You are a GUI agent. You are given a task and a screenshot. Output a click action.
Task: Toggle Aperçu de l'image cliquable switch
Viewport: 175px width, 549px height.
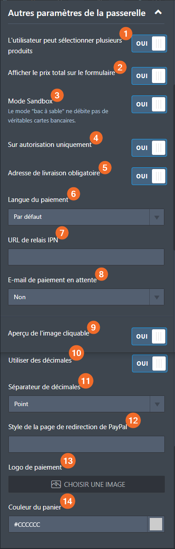149,336
